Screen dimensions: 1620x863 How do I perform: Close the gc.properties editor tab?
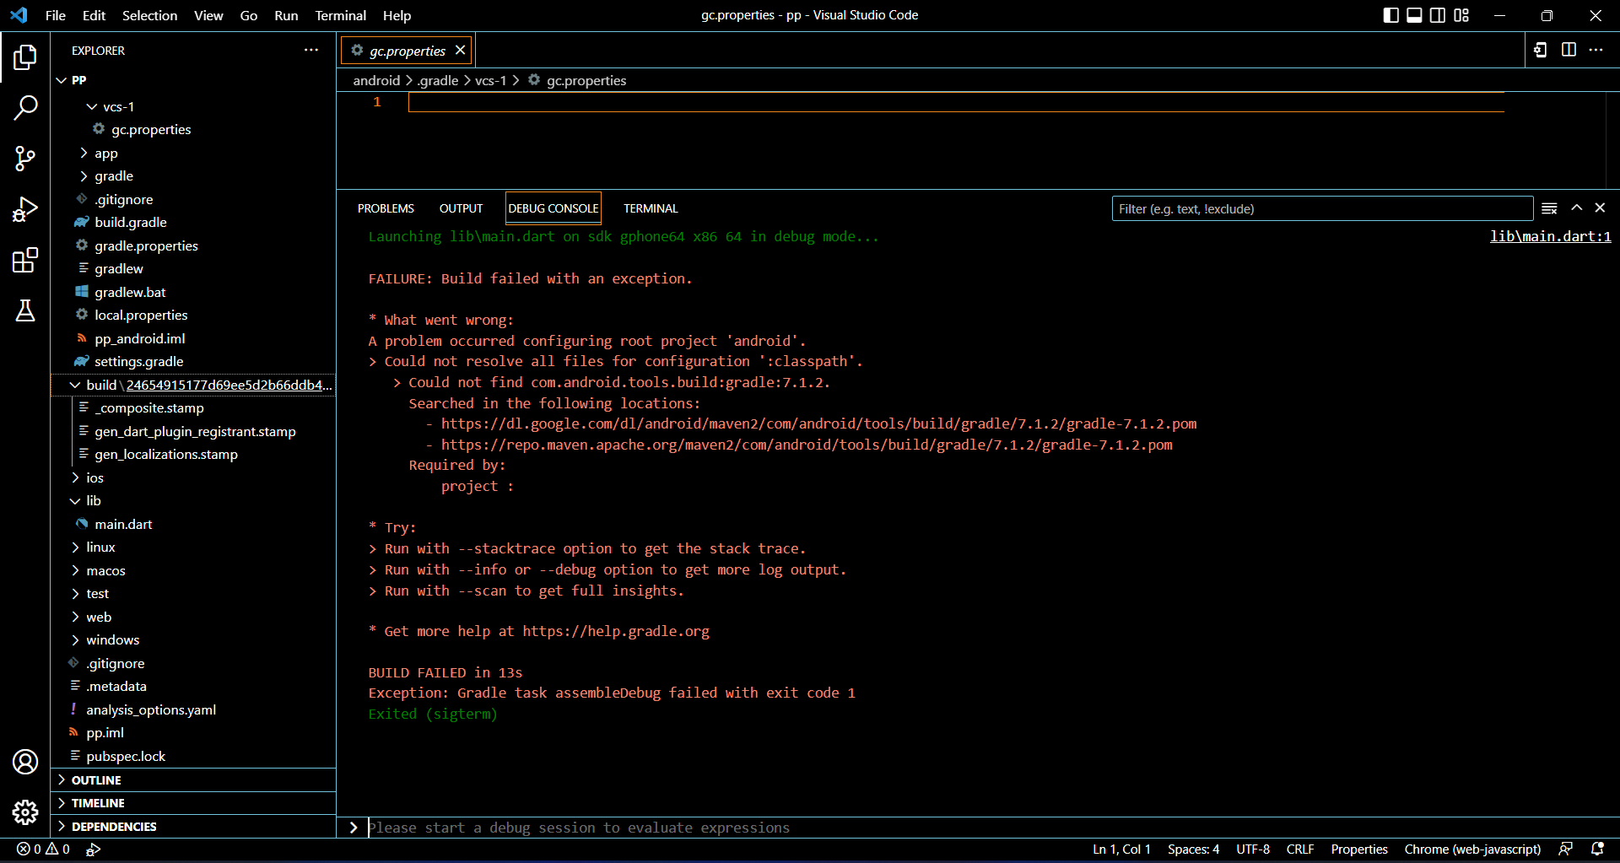pos(461,51)
